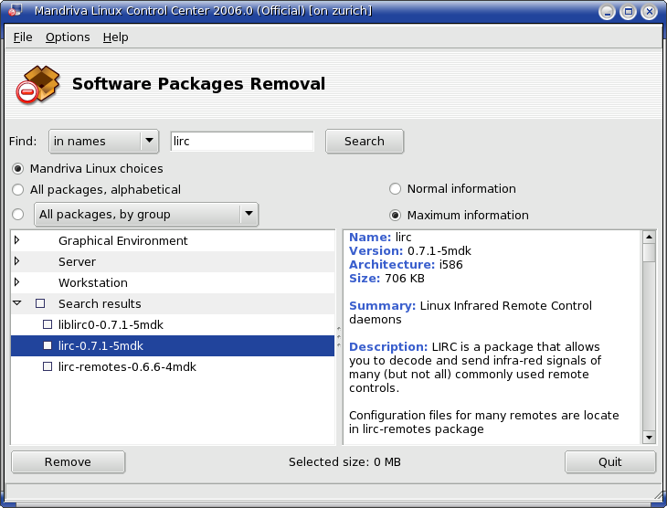
Task: Click the Remove button
Action: (x=68, y=462)
